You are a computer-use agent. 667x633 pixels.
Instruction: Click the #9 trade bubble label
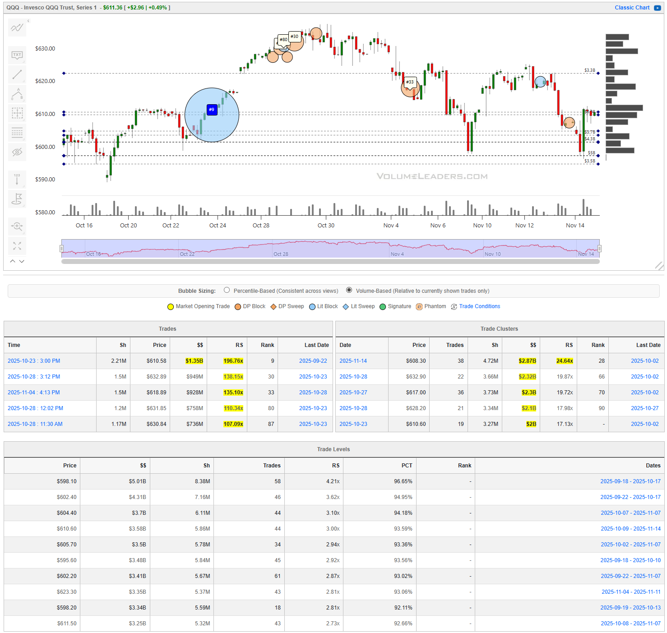(x=212, y=110)
